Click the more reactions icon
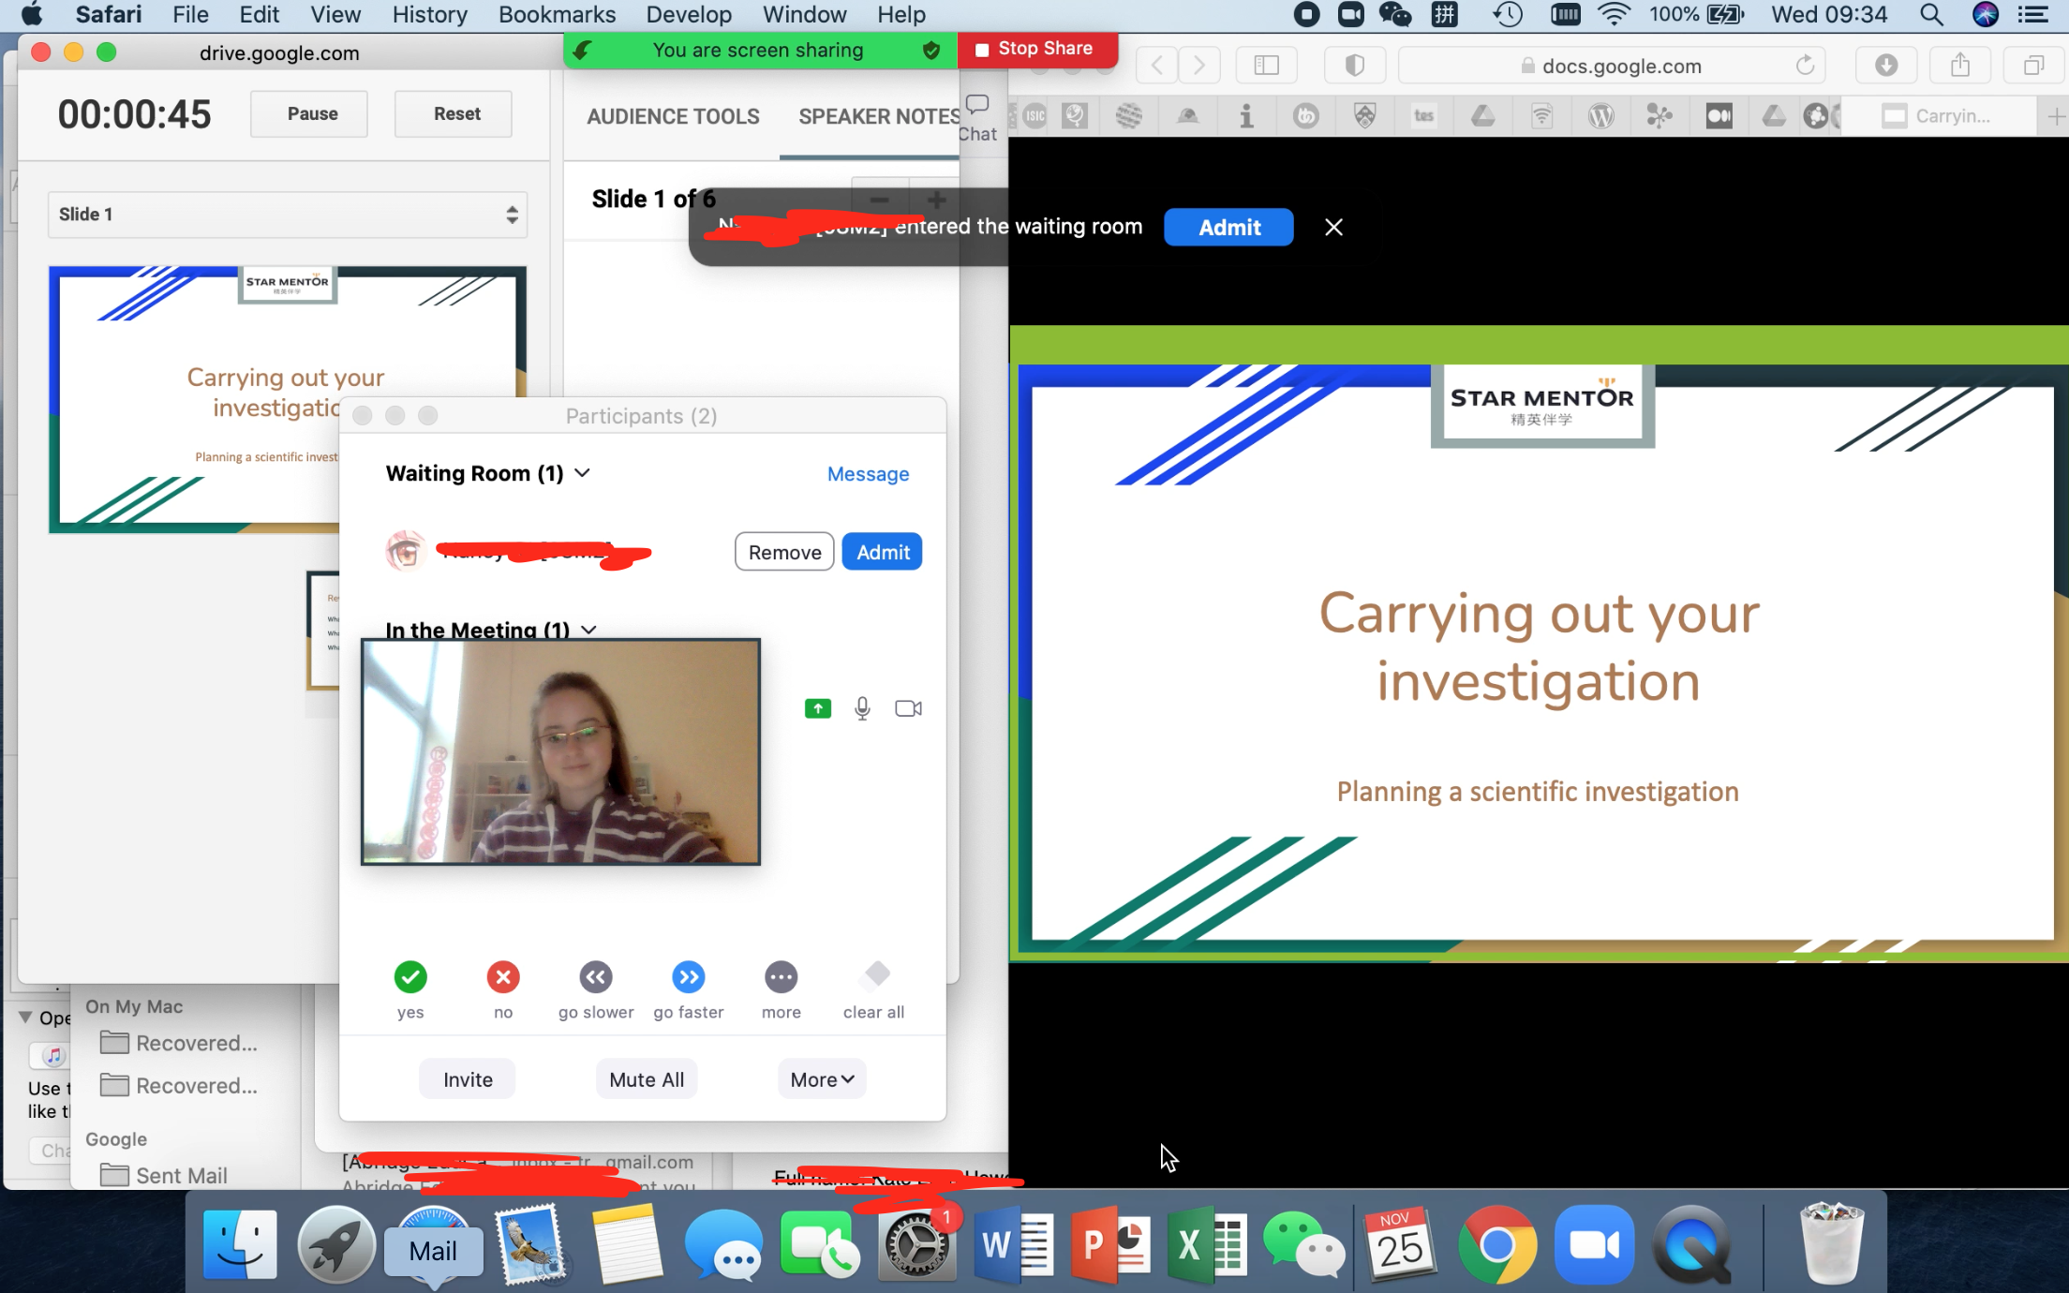 pyautogui.click(x=781, y=977)
